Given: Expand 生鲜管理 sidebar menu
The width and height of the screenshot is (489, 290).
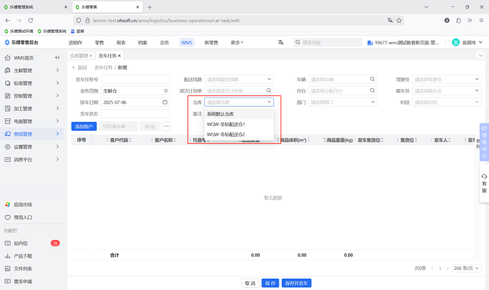Looking at the screenshot, I should pyautogui.click(x=32, y=70).
